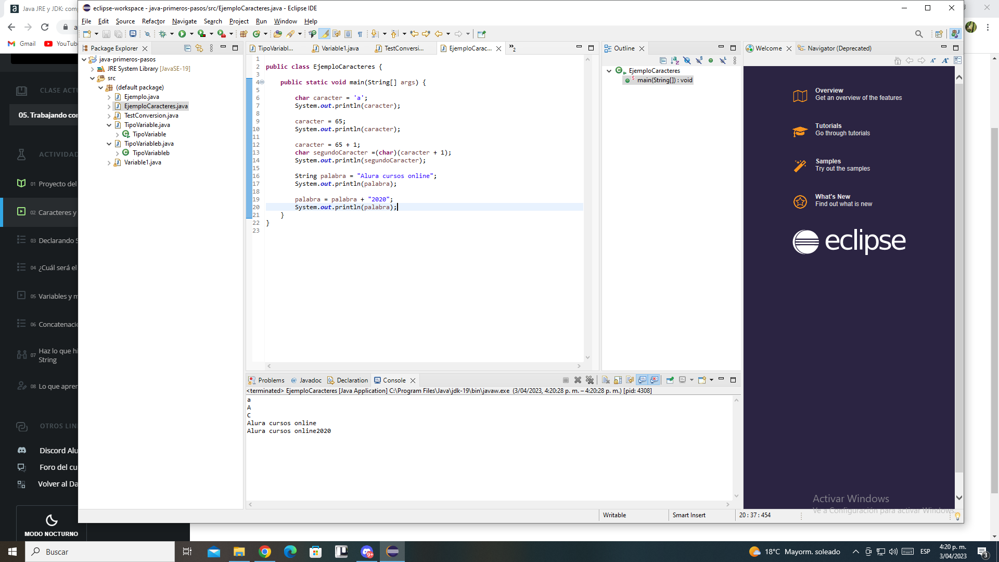Toggle Show Console on standard error
The image size is (999, 562).
pos(655,380)
